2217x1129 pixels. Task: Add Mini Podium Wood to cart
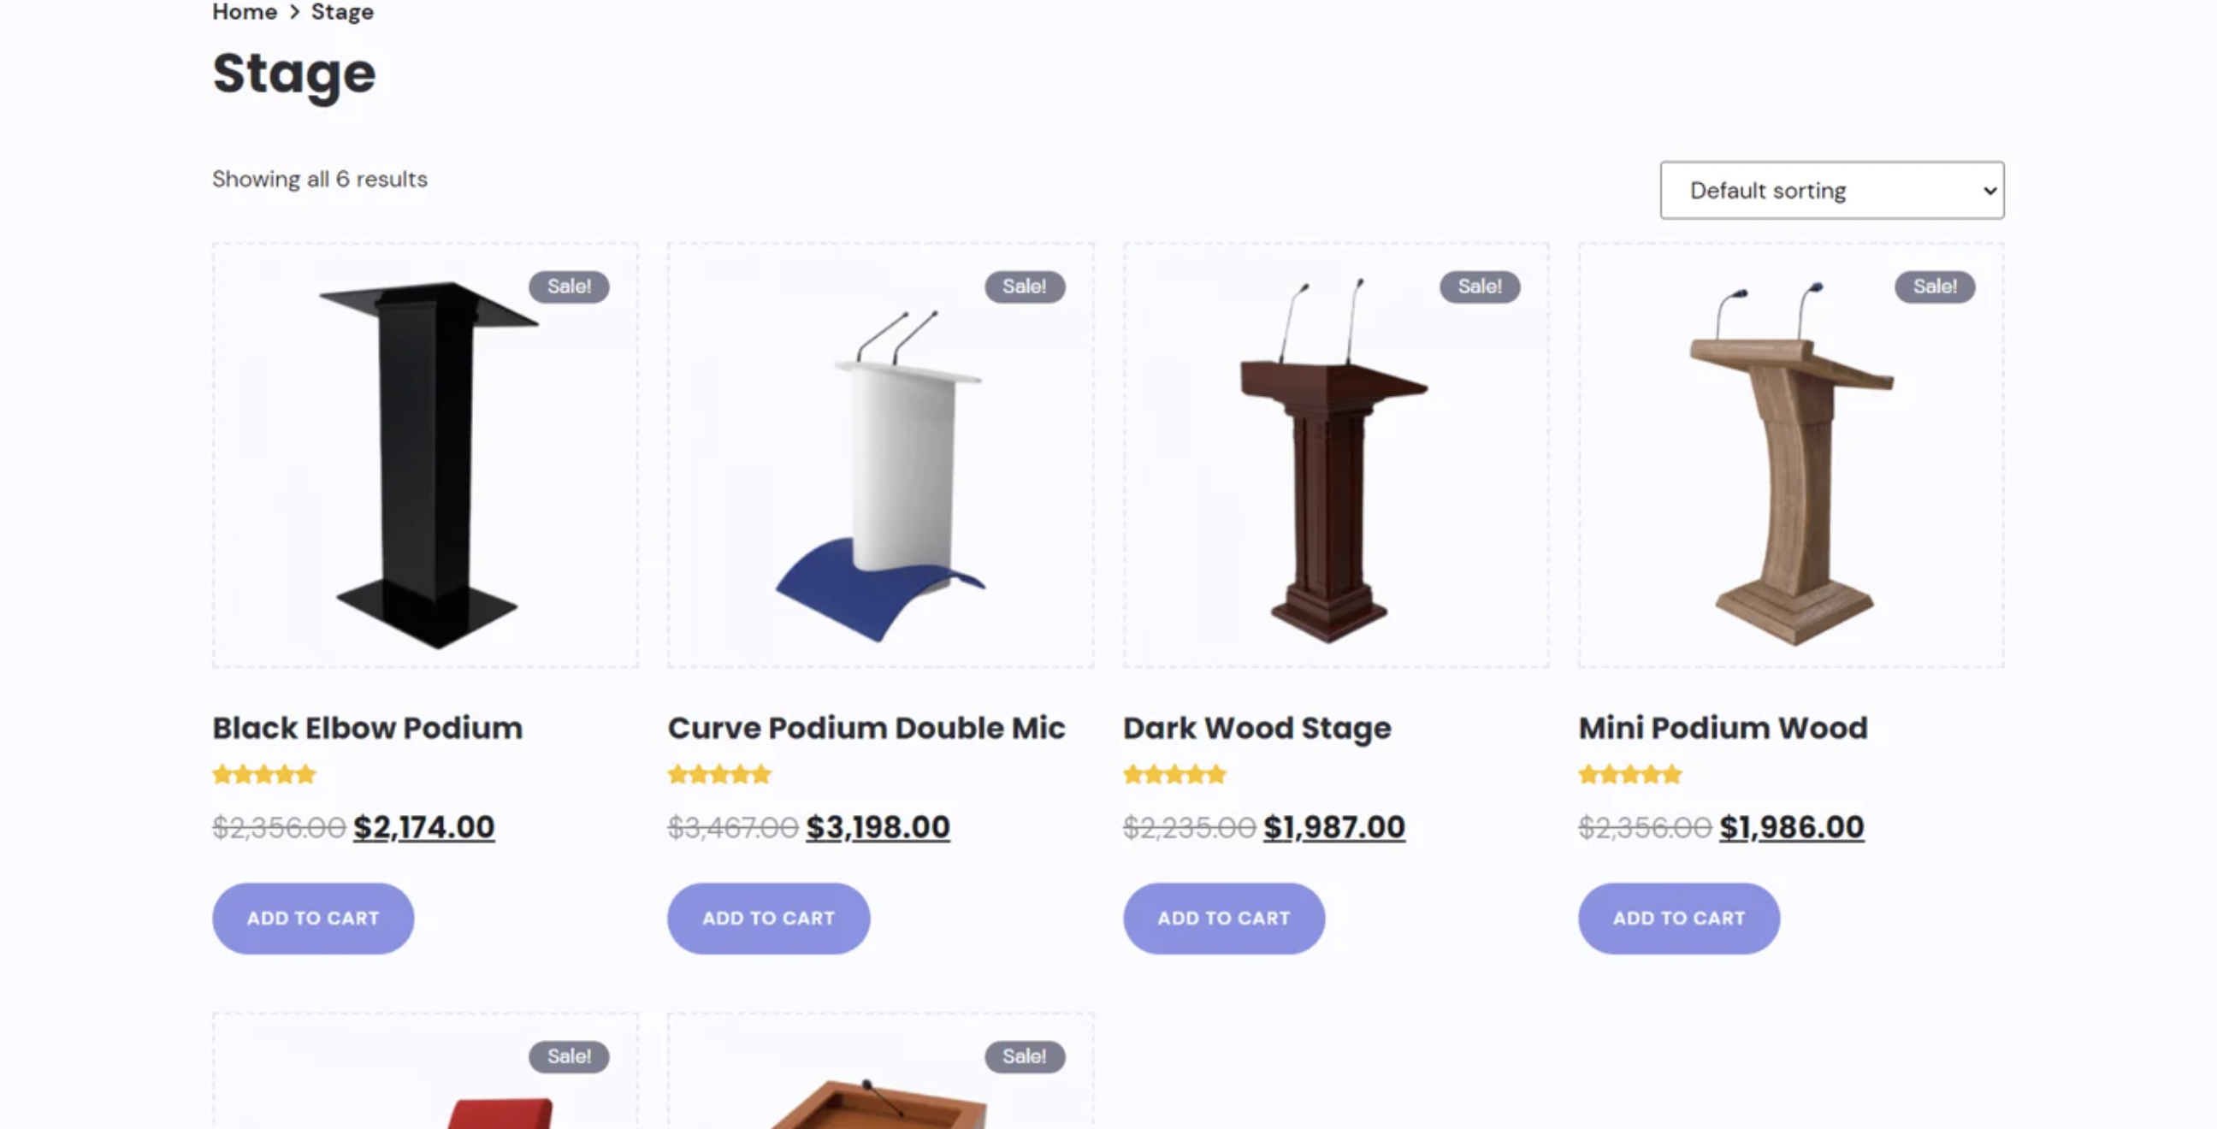pos(1679,919)
